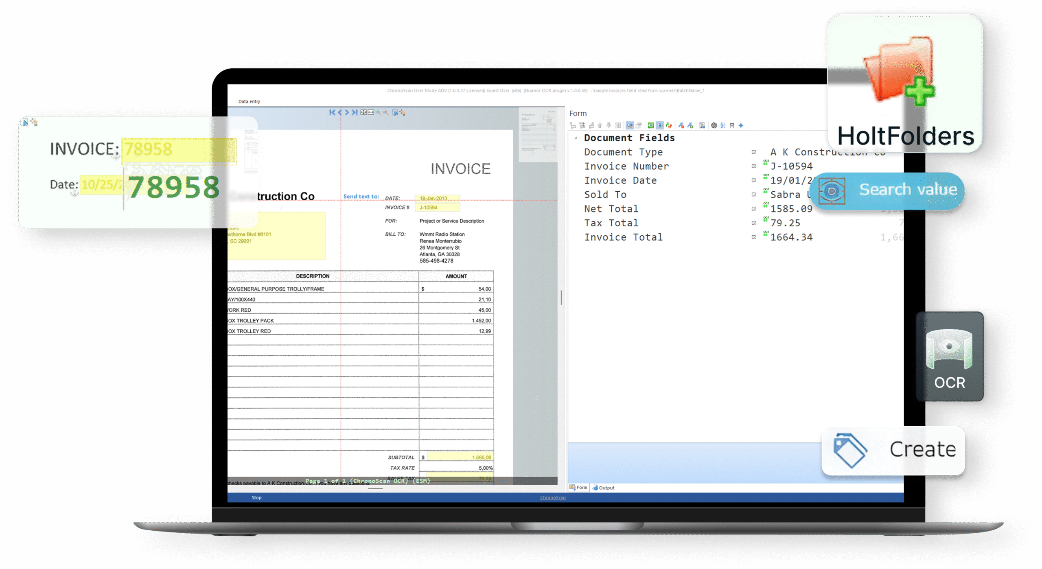Jump to the last page in the viewer

pyautogui.click(x=355, y=112)
